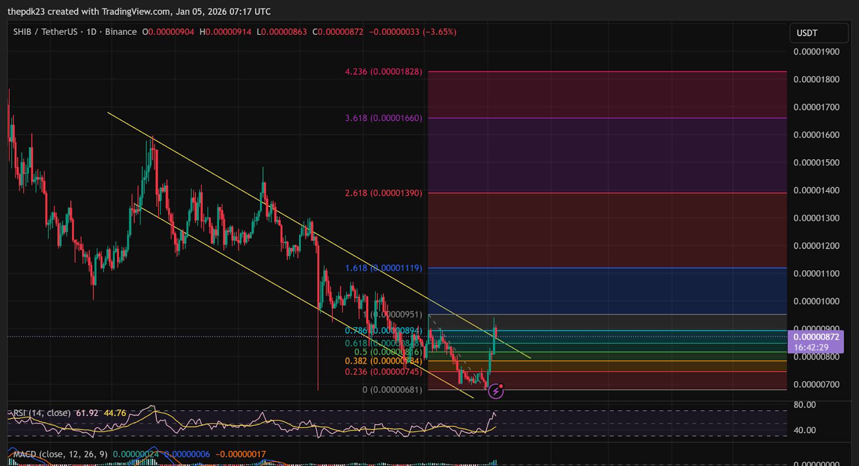Click the close value C0.00000872
859x466 pixels.
tap(338, 32)
